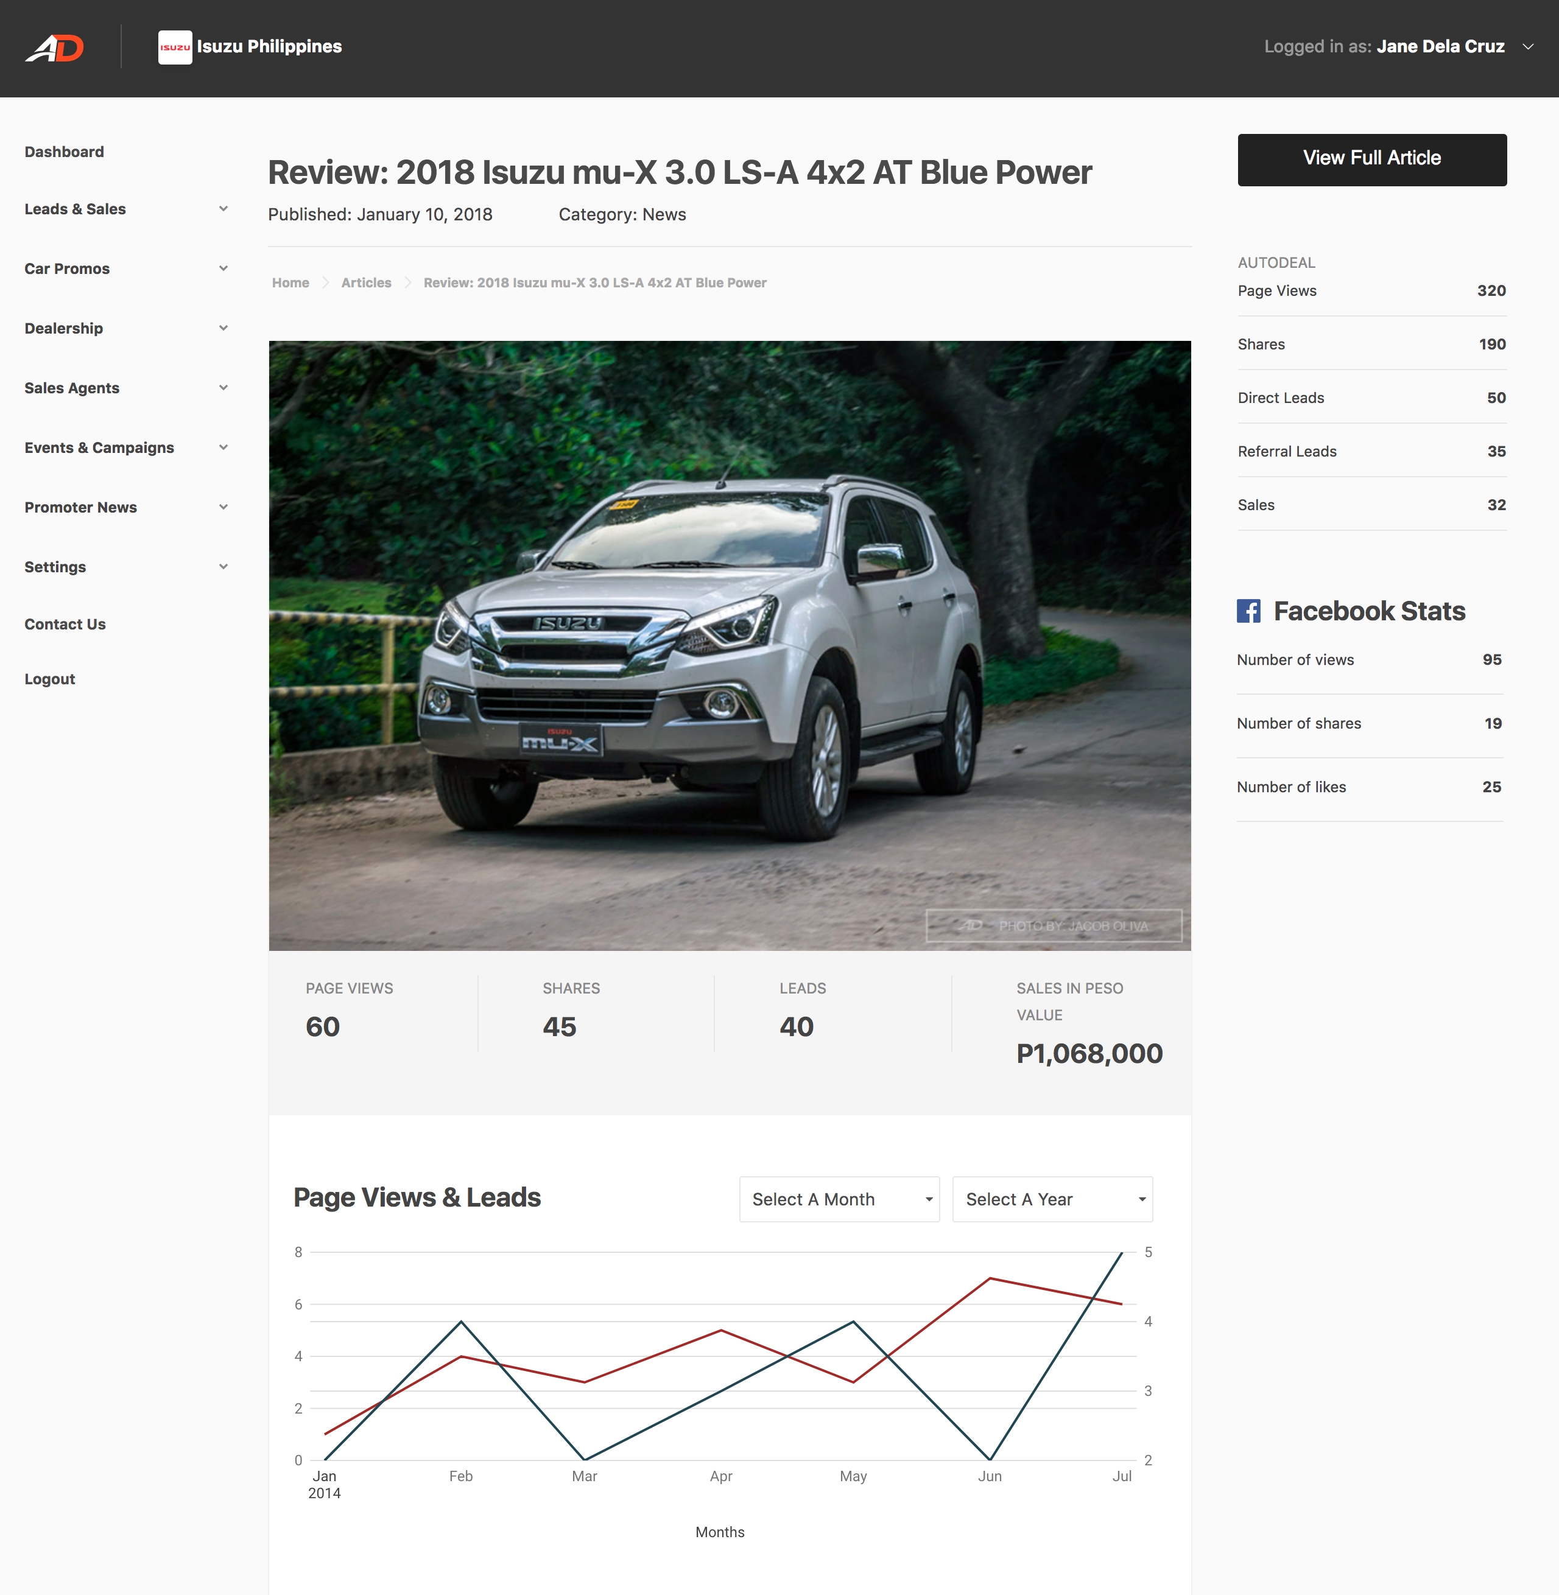Viewport: 1559px width, 1595px height.
Task: Click Jane Dela Cruz username
Action: (x=1440, y=47)
